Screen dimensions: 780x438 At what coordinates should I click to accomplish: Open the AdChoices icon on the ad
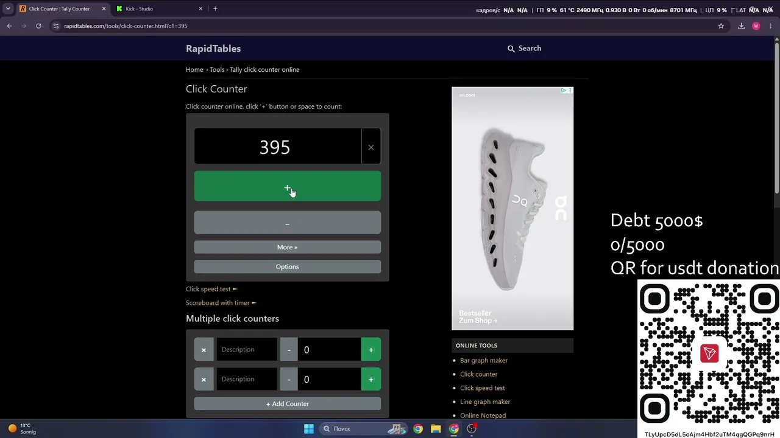pos(564,91)
